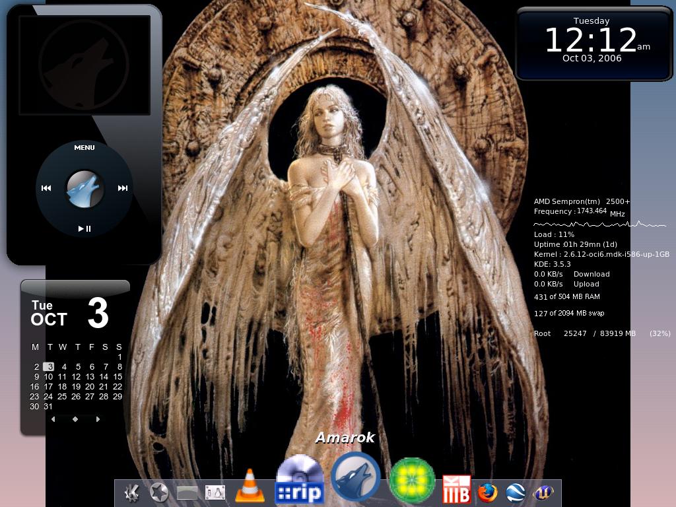Image resolution: width=676 pixels, height=507 pixels.
Task: Click the gray panel icon in dock
Action: click(187, 492)
